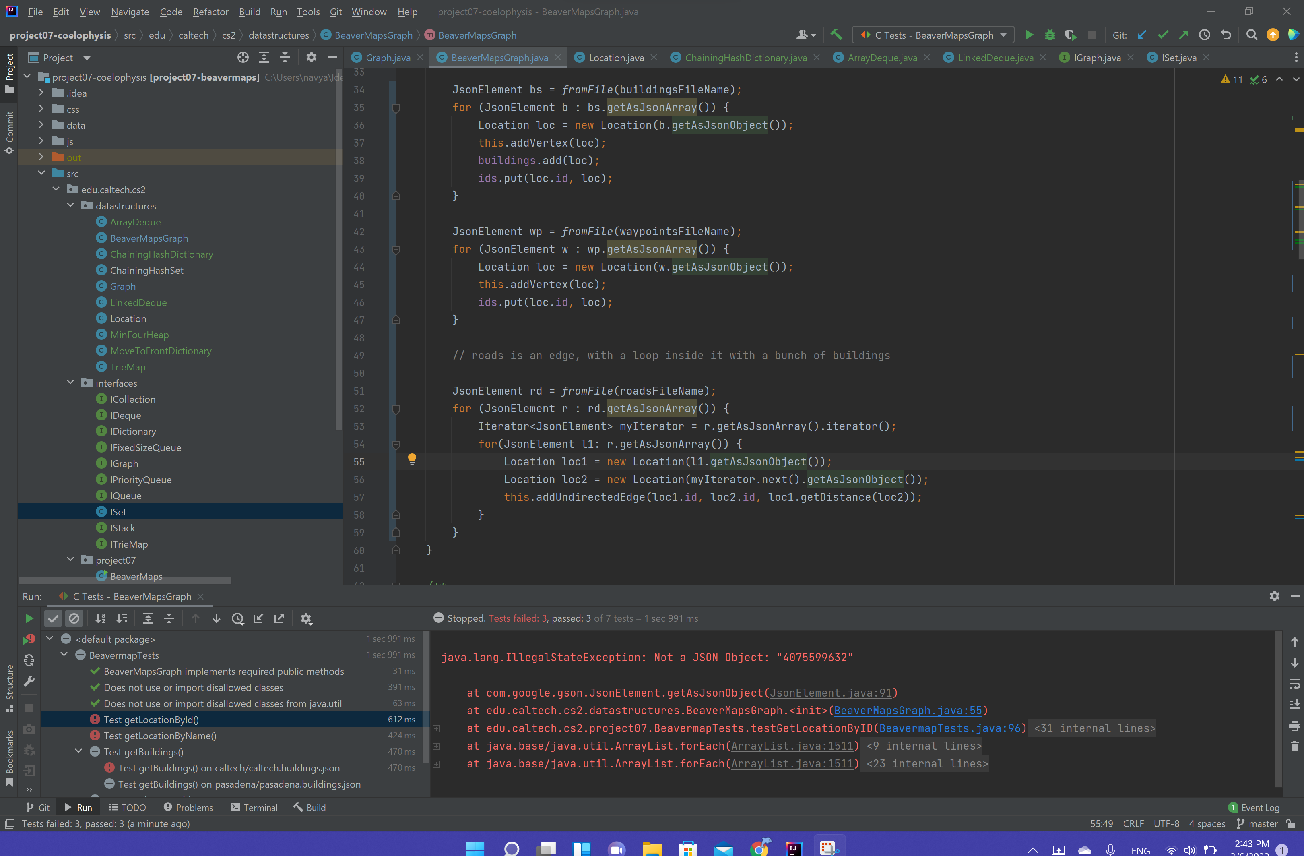The image size is (1304, 856).
Task: Open the Terminal tool window button
Action: pos(254,807)
